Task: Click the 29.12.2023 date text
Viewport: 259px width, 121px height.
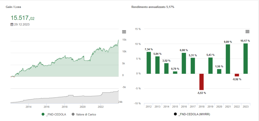Action: pos(22,25)
